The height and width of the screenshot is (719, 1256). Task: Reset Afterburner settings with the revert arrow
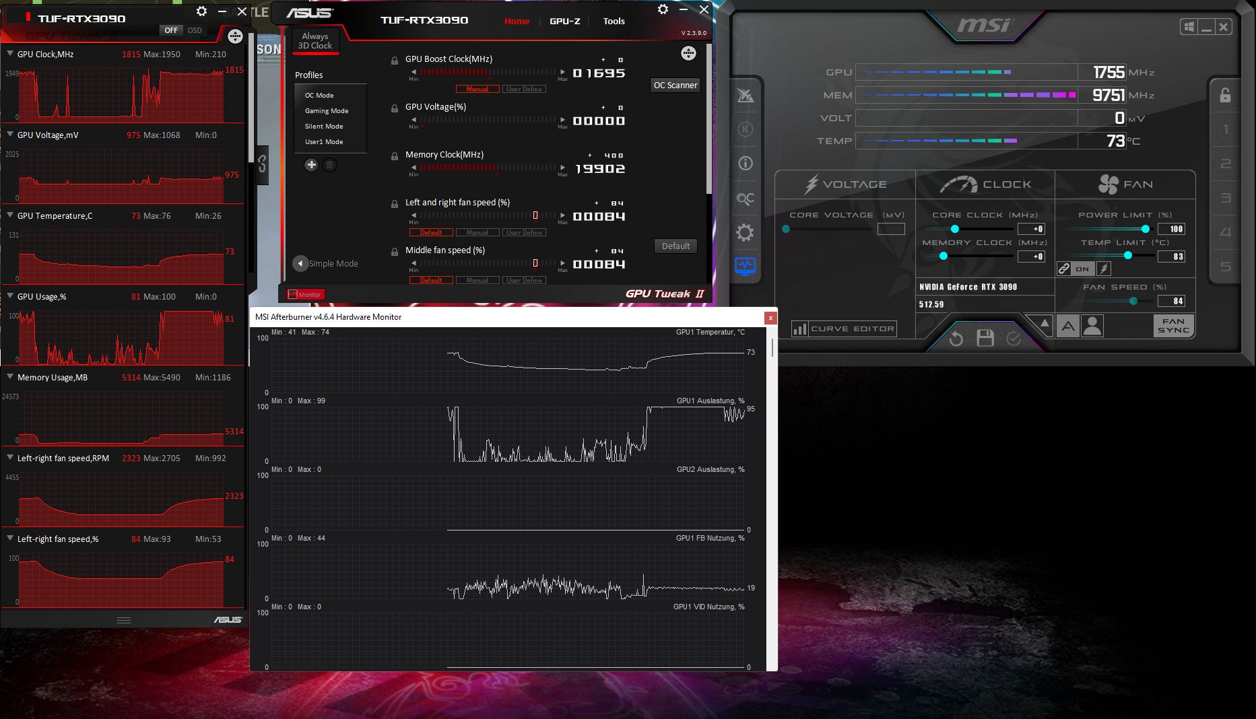coord(956,339)
